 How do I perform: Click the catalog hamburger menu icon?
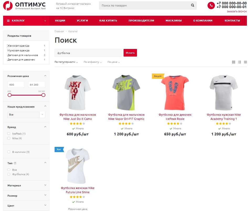click(x=8, y=21)
